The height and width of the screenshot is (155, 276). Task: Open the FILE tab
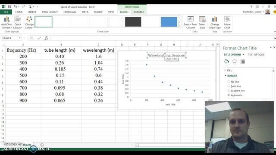tap(6, 12)
